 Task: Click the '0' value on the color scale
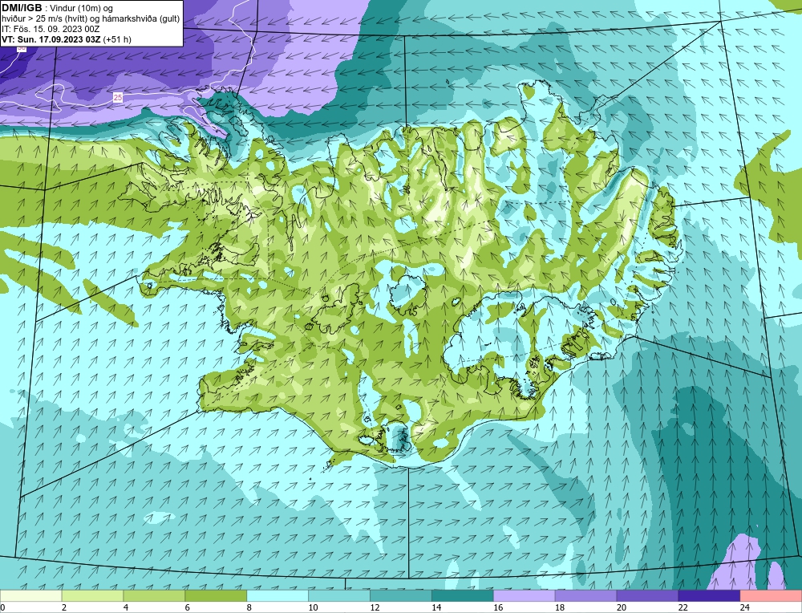pyautogui.click(x=2, y=607)
